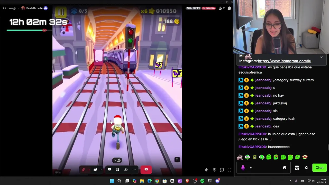Click the viewer count icon showing 2
Viewport: 329px width, 185px height.
(222, 8)
